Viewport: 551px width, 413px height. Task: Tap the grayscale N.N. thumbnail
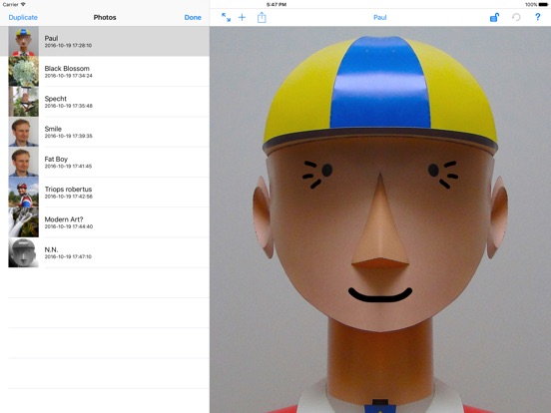[x=24, y=252]
